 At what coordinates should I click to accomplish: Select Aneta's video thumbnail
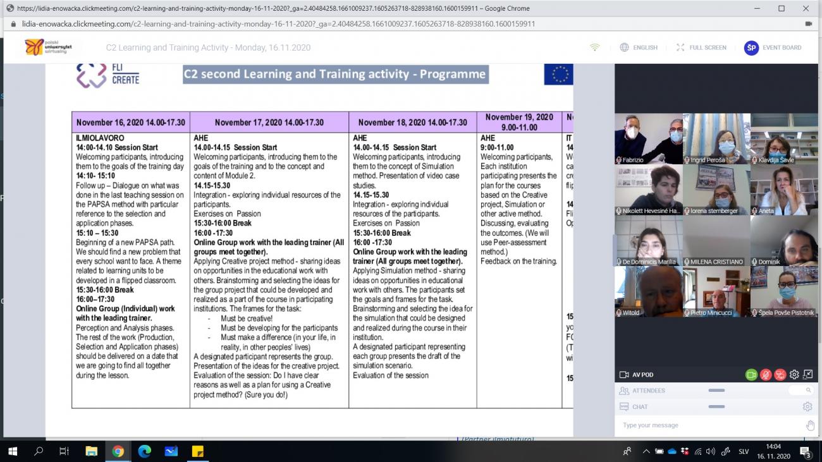pos(784,190)
